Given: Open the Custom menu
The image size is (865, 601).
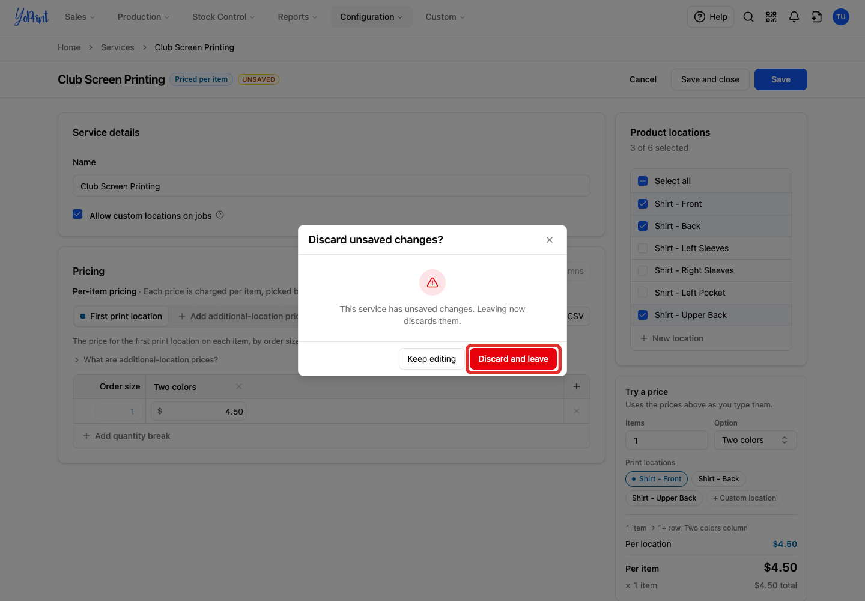Looking at the screenshot, I should click(445, 17).
